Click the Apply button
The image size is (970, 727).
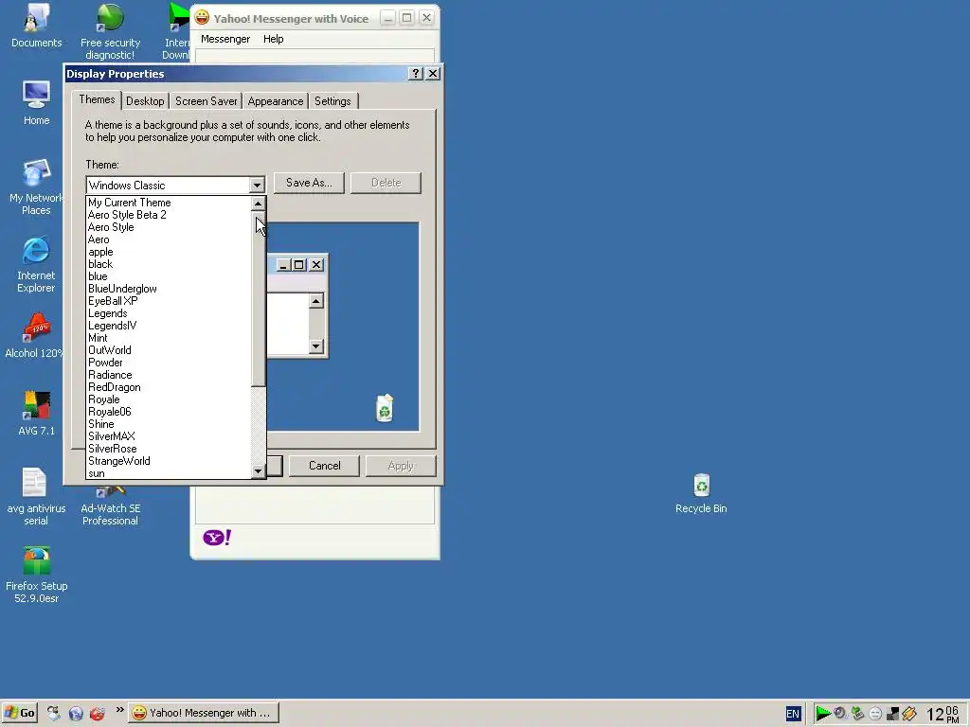click(401, 466)
